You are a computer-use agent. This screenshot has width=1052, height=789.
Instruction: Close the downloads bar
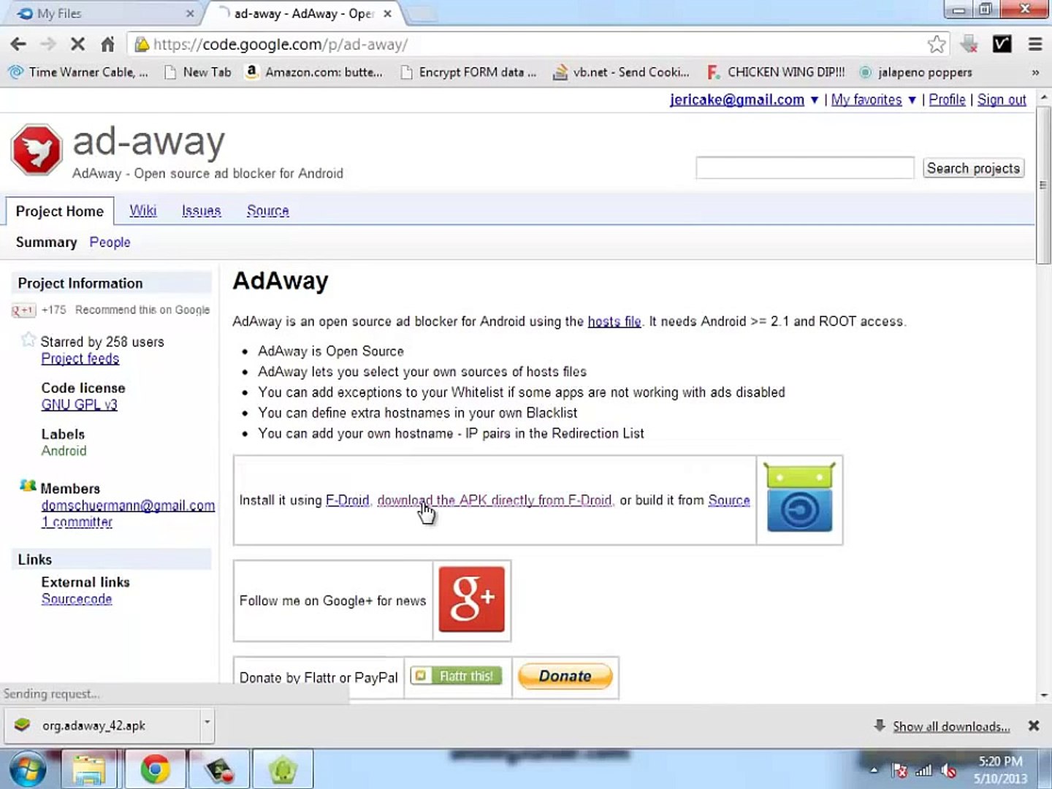coord(1034,725)
